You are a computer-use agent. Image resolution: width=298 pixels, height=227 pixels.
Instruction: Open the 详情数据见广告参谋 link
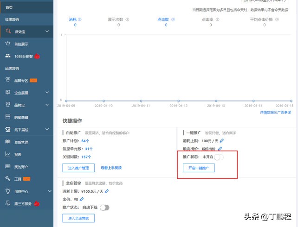[275, 112]
